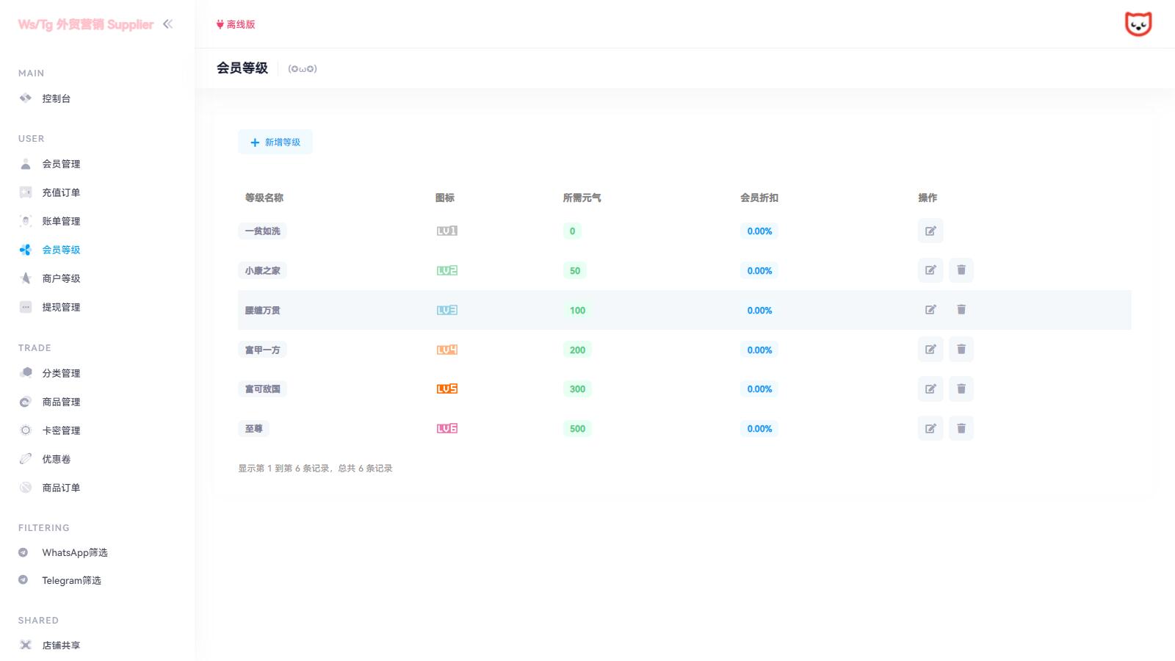Open 控制台 dashboard
Screen dimensions: 1175x661
pos(56,98)
